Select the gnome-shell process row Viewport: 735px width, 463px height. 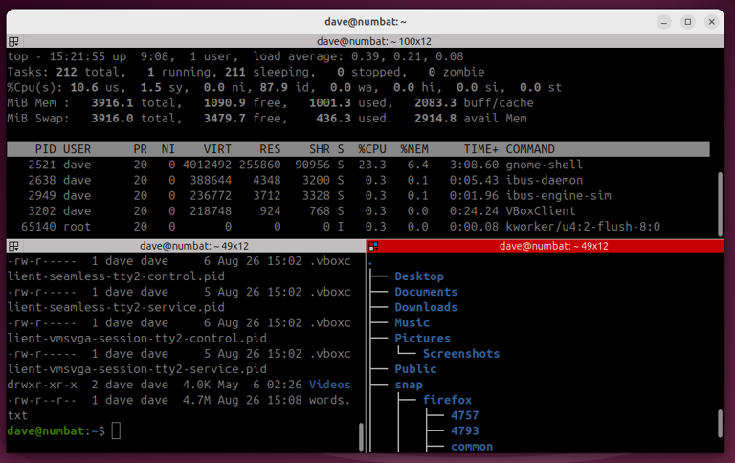click(358, 165)
